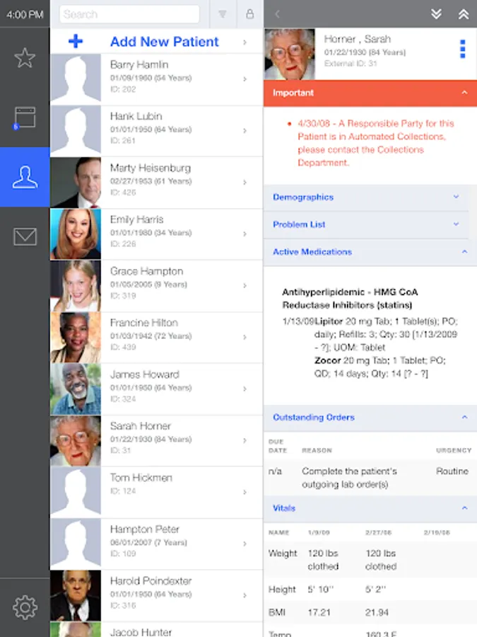The width and height of the screenshot is (477, 637).
Task: Click Harold Poindexter's photo thumbnail
Action: [x=76, y=595]
